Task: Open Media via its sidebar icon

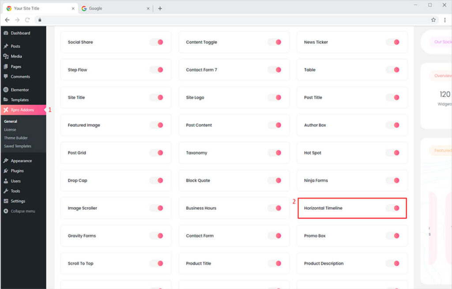Action: (x=6, y=56)
